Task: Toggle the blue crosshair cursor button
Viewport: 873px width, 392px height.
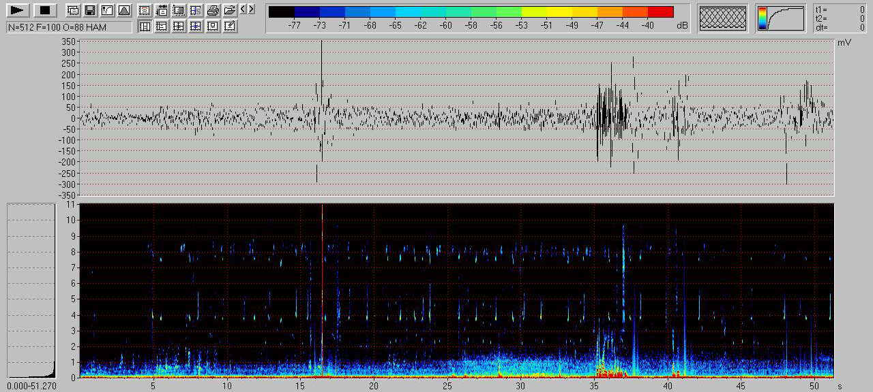Action: pyautogui.click(x=196, y=27)
